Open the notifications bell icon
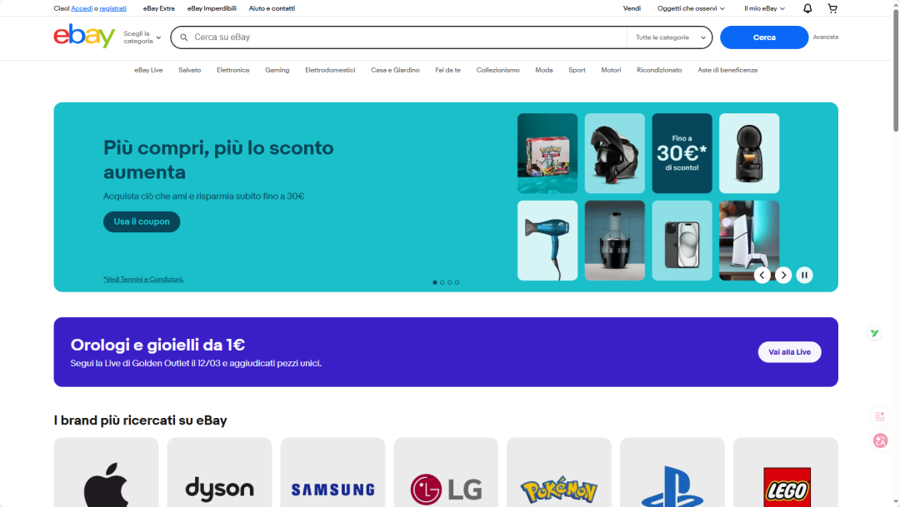The image size is (900, 507). click(807, 8)
